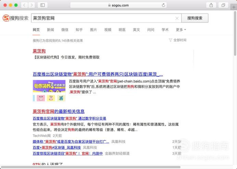Open 百度惊现区块链项目莱茨狗 官网:内测中 link
Screen dimensions: 237x169
[68, 154]
